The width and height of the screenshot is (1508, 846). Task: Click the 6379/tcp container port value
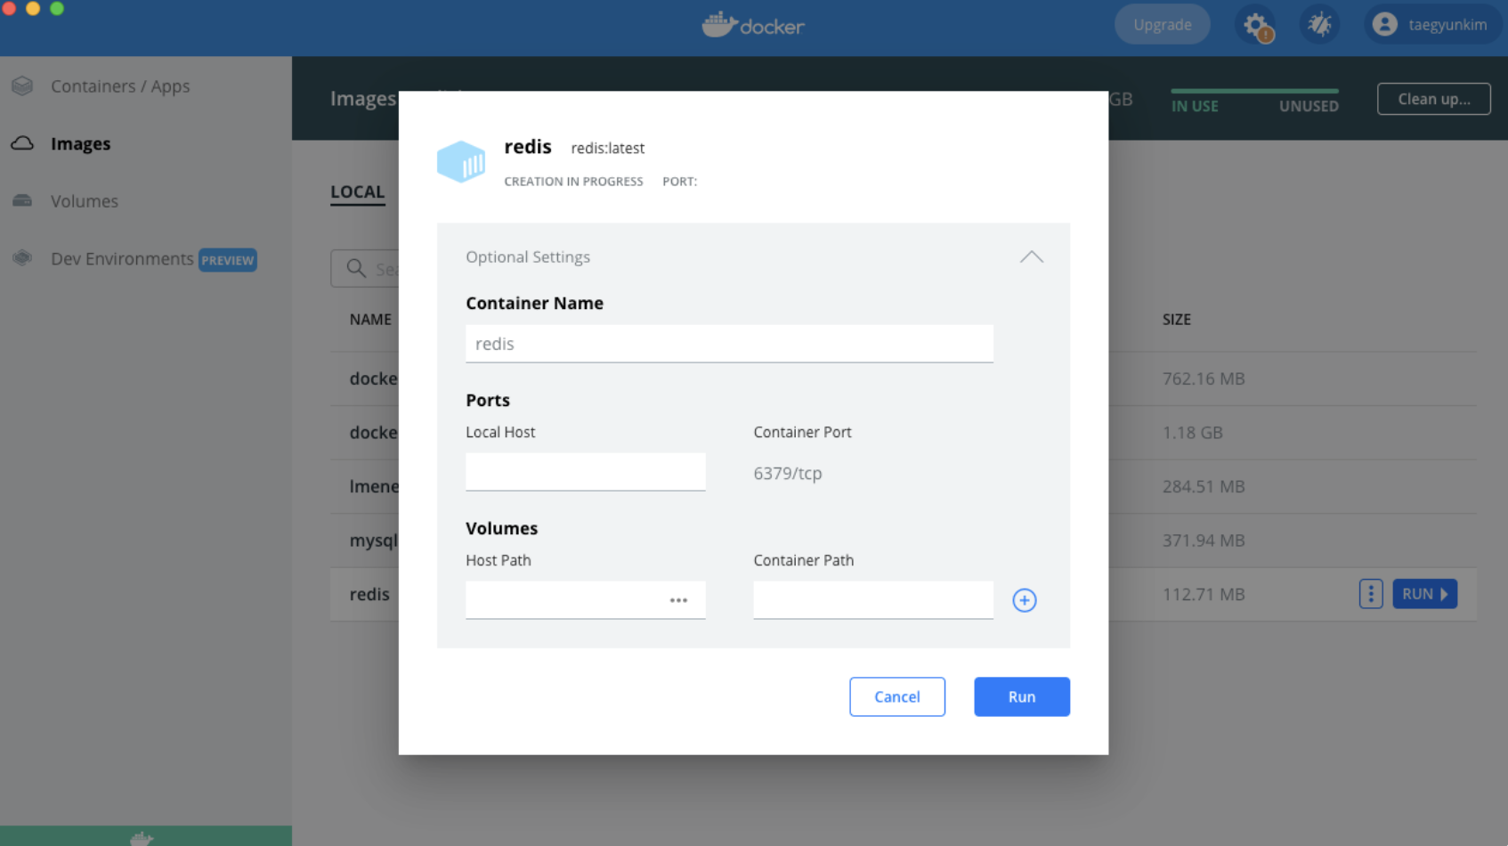point(788,473)
